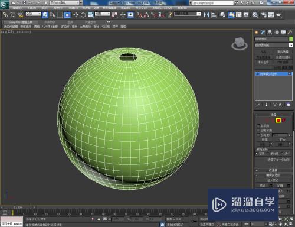Switch to the Utilities command panel tab
This screenshot has width=295, height=227.
290,33
